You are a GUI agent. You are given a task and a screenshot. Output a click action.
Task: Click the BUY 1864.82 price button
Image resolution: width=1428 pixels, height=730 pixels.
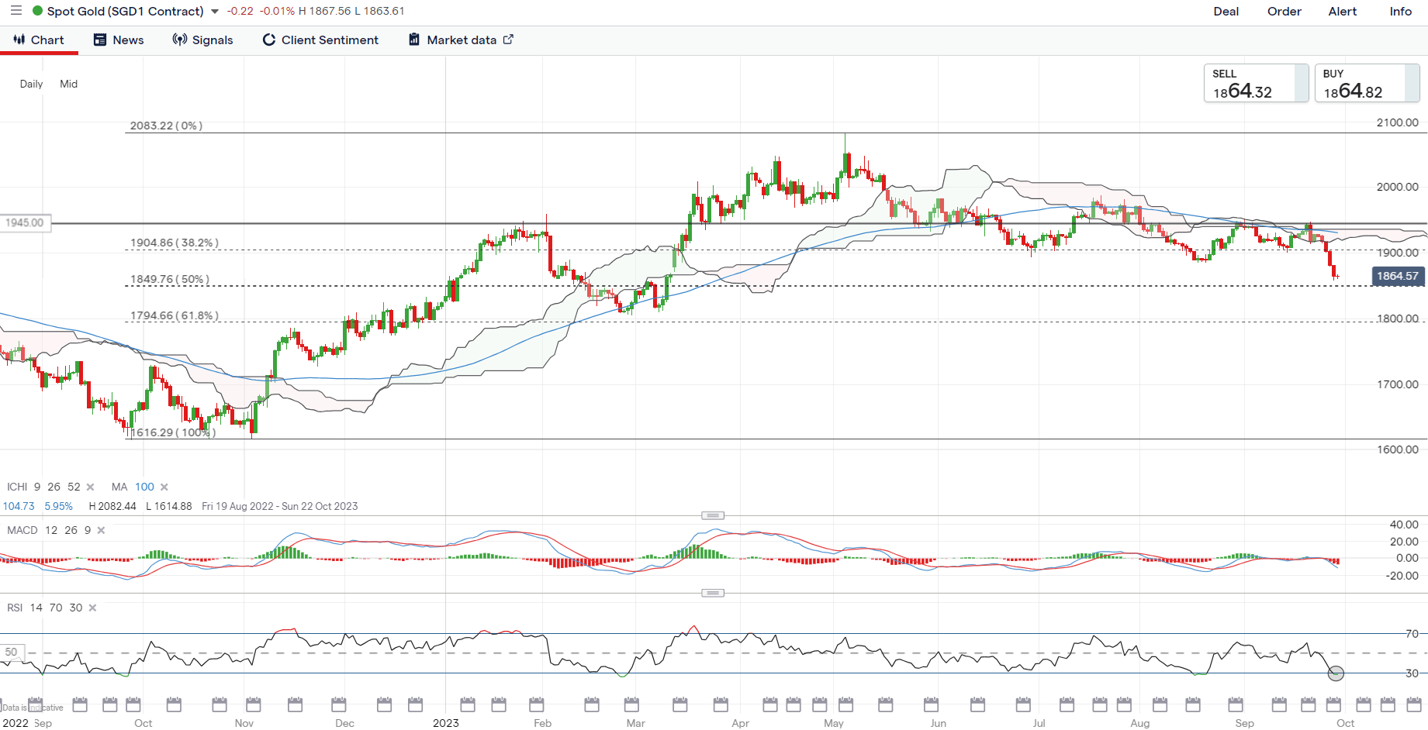click(1367, 83)
